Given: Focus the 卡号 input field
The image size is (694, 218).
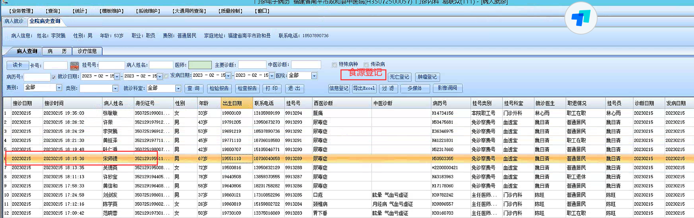Looking at the screenshot, I should [x=55, y=66].
